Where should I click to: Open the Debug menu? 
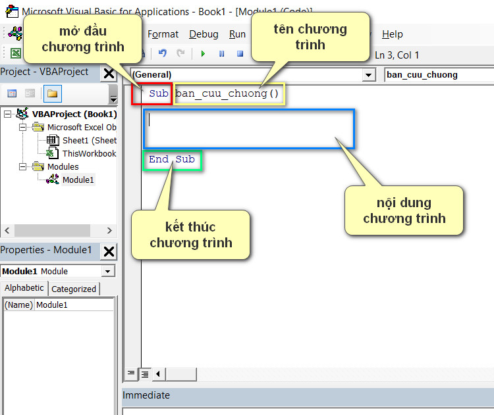[x=204, y=34]
